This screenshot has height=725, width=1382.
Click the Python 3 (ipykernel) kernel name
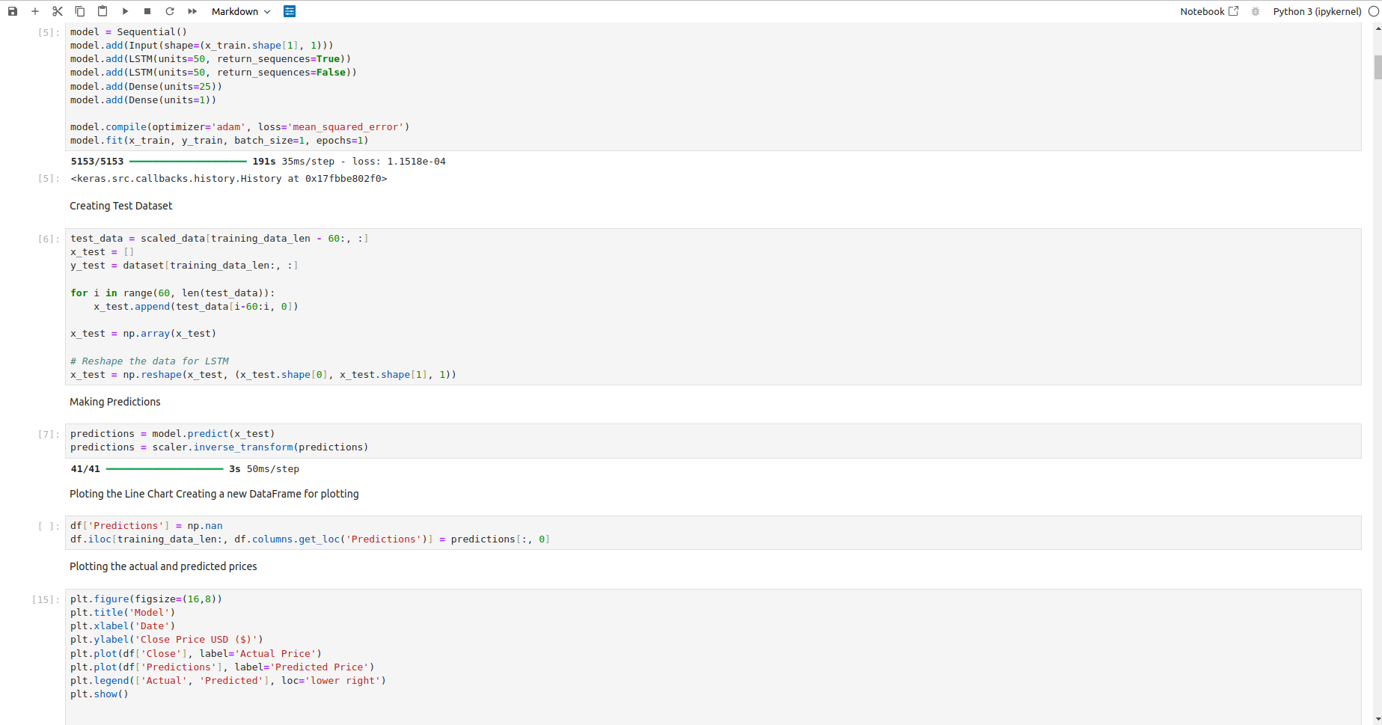click(1317, 11)
